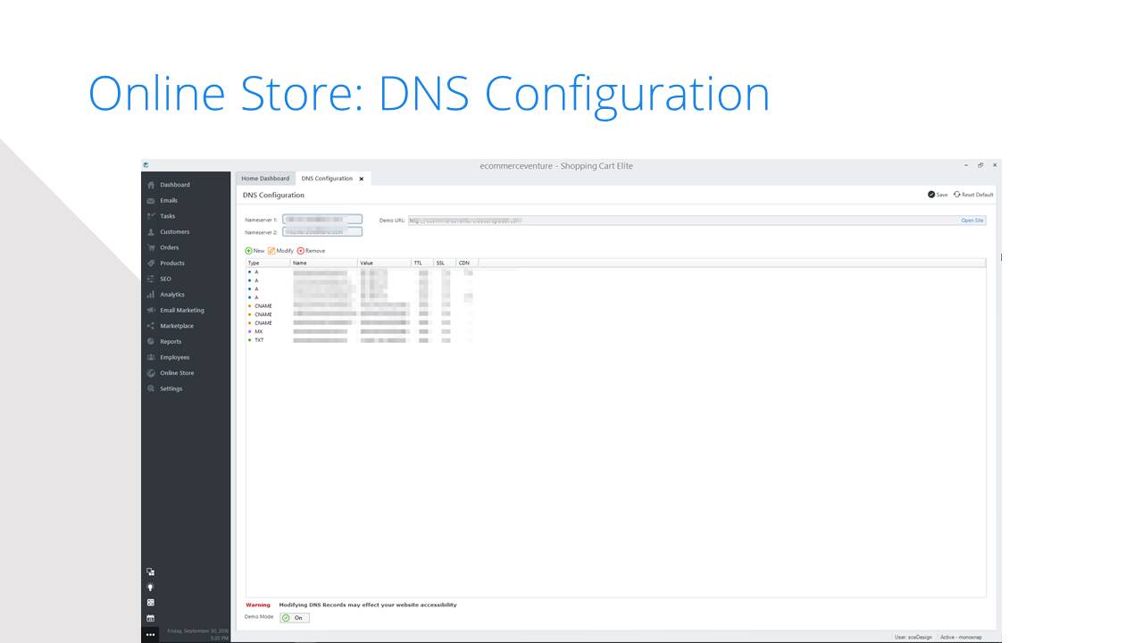Viewport: 1143px width, 643px height.
Task: Sort by the Type column header
Action: pyautogui.click(x=268, y=263)
